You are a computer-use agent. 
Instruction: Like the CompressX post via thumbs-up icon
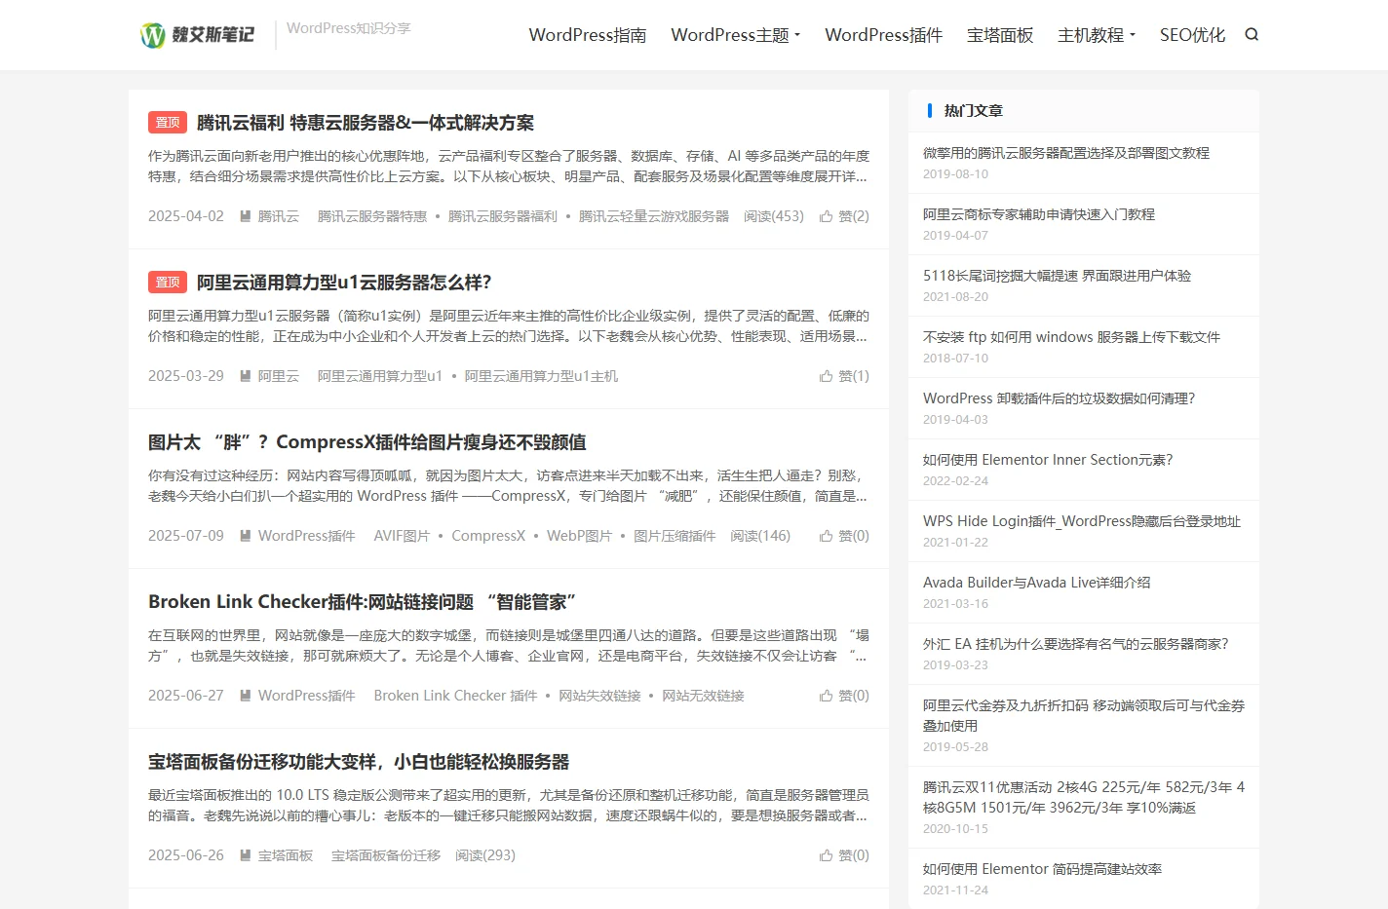tap(826, 536)
